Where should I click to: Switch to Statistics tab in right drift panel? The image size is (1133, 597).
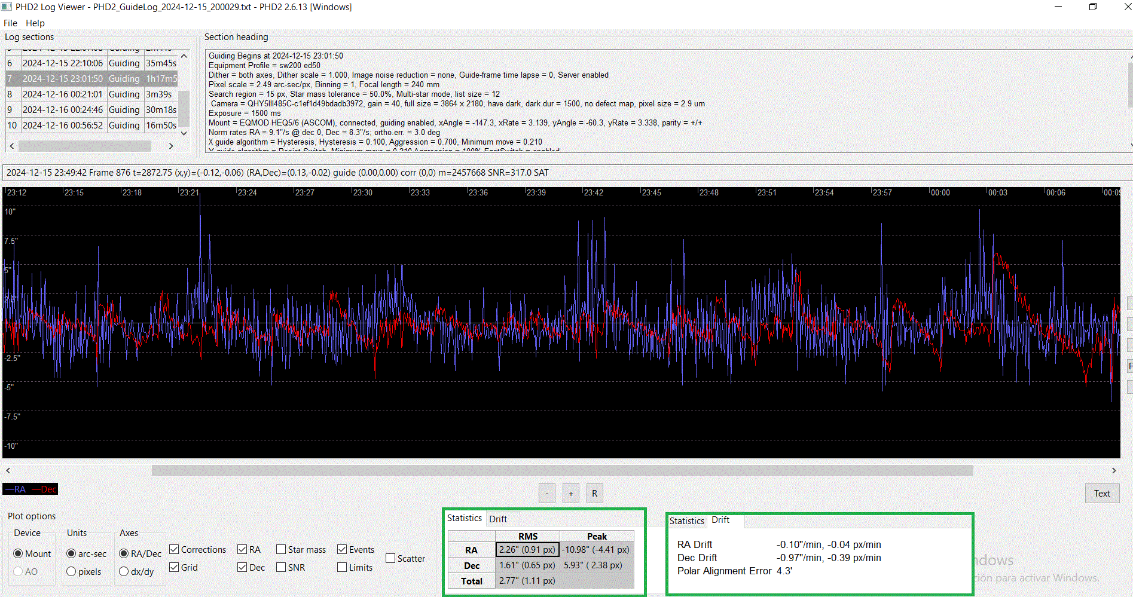click(x=687, y=521)
